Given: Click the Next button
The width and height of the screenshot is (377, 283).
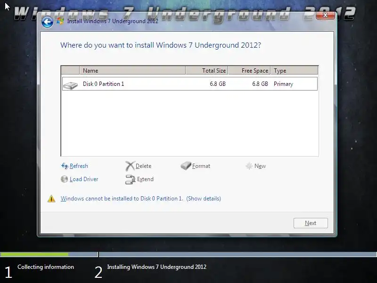Looking at the screenshot, I should pos(311,223).
